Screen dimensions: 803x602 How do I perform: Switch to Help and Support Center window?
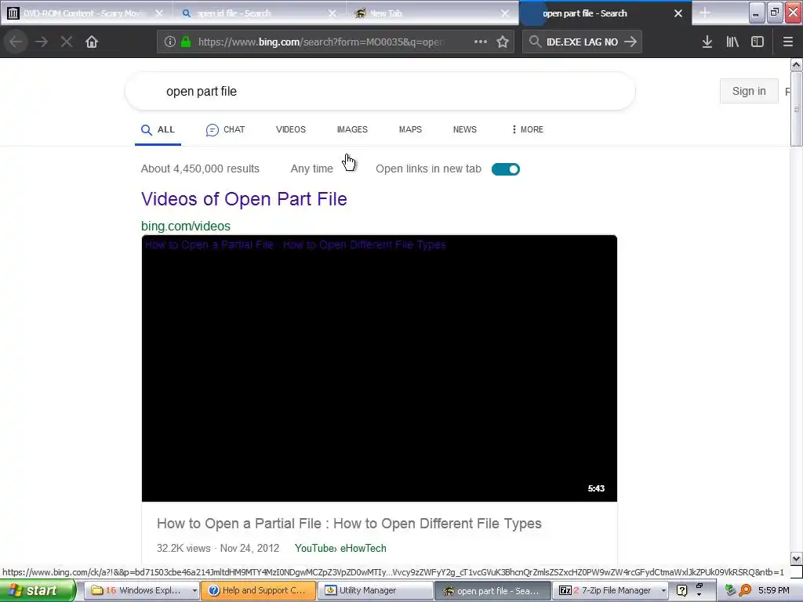point(257,590)
